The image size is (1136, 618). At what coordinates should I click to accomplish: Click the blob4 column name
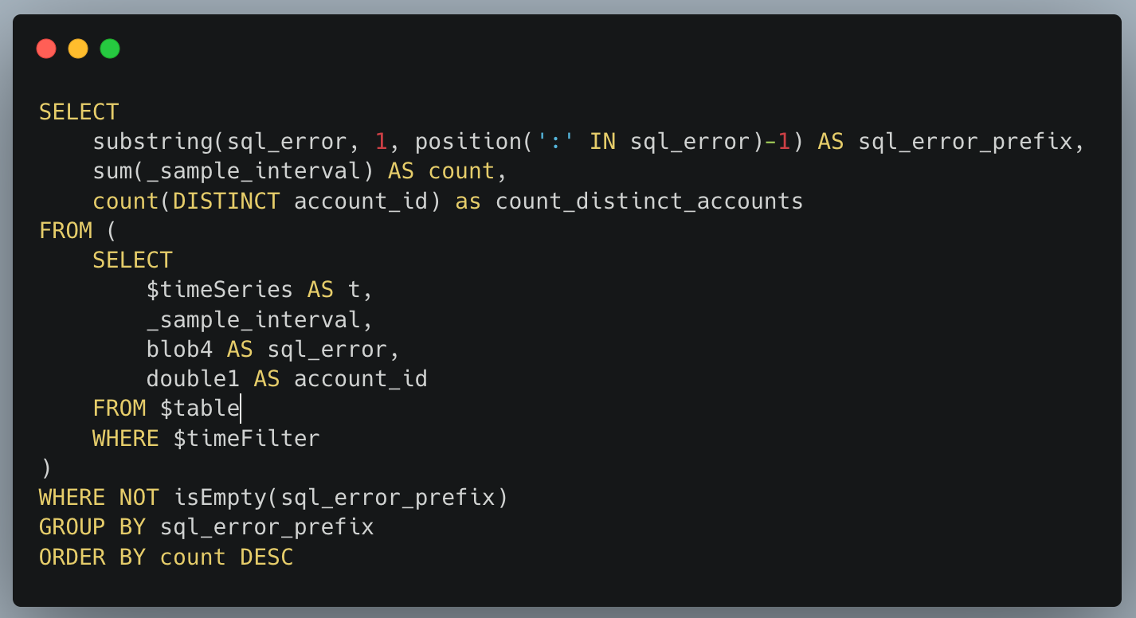tap(179, 349)
